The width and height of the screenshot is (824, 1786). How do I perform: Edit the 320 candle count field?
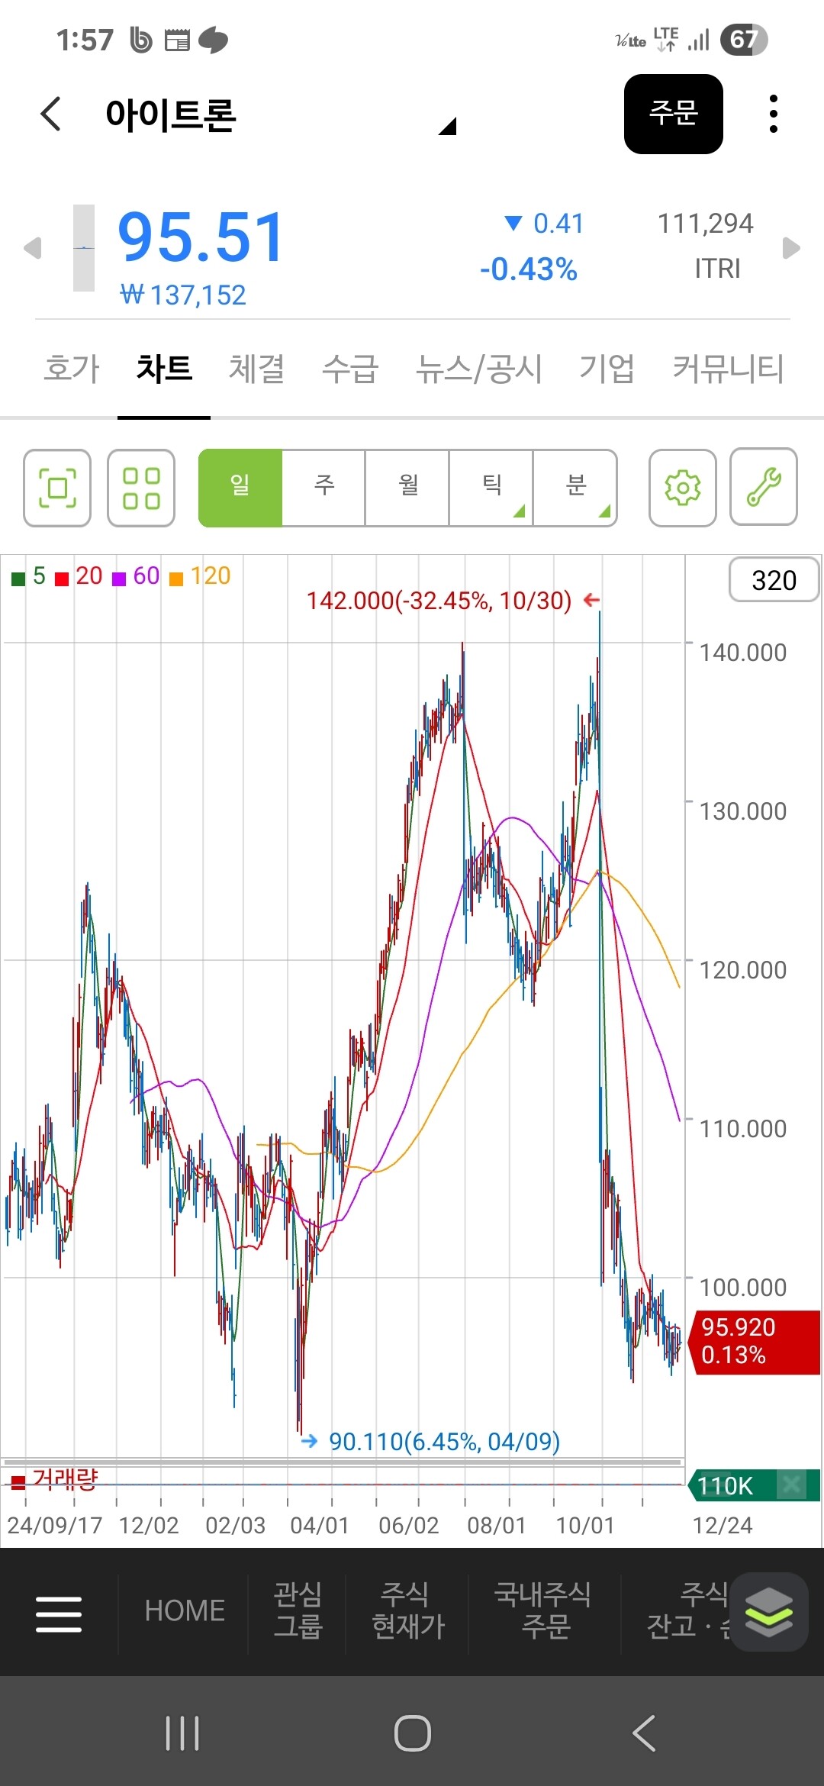click(774, 580)
